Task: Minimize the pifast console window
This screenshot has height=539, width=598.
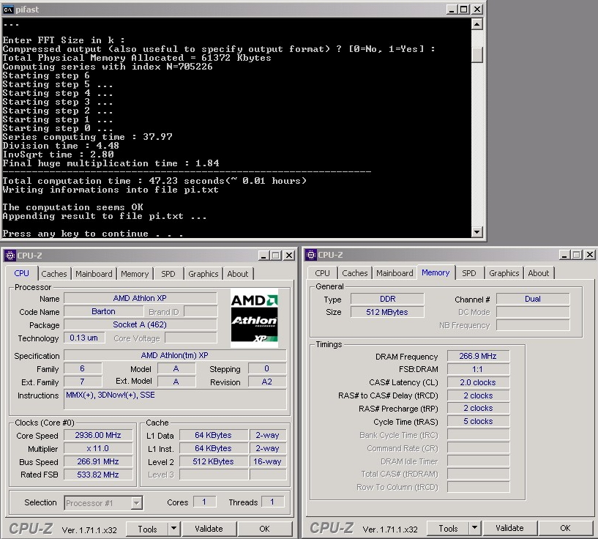Action: click(452, 10)
